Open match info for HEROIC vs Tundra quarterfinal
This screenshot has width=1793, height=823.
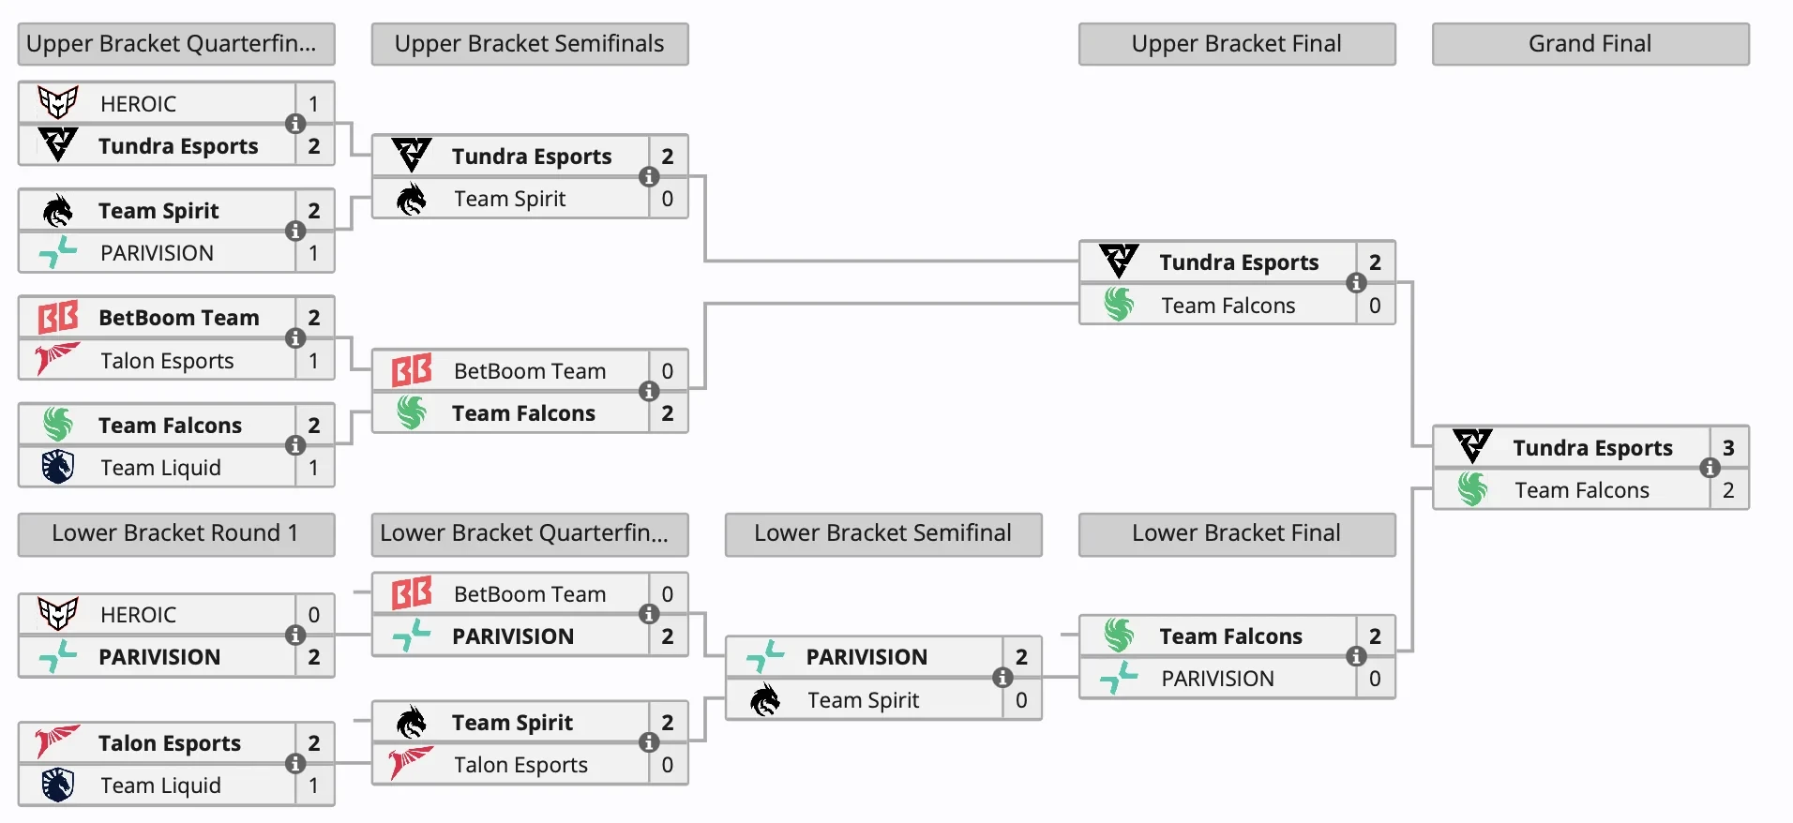tap(295, 124)
